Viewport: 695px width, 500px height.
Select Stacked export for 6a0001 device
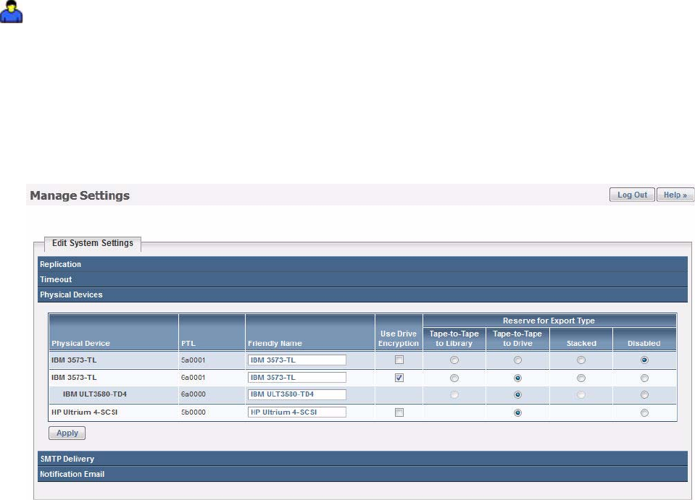tap(581, 378)
